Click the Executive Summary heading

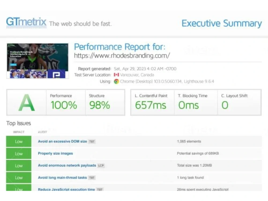(x=222, y=23)
